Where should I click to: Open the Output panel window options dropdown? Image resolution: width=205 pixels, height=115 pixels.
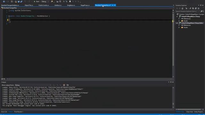[169, 82]
